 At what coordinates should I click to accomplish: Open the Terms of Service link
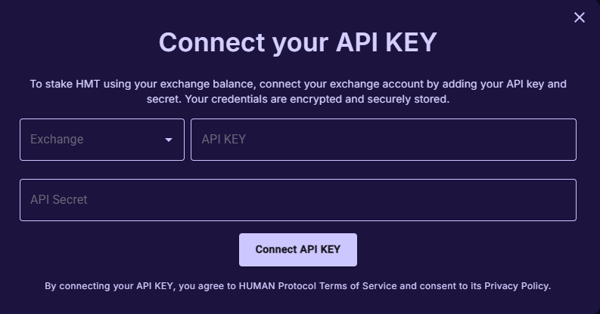coord(358,286)
